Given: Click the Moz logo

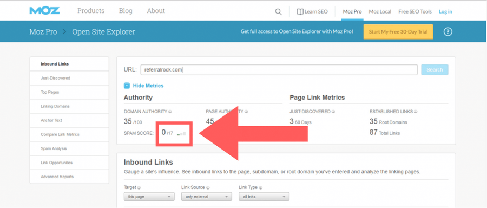Looking at the screenshot, I should point(44,11).
